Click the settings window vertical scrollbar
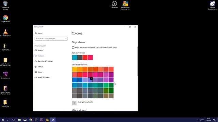Image resolution: width=218 pixels, height=122 pixels. click(137, 61)
